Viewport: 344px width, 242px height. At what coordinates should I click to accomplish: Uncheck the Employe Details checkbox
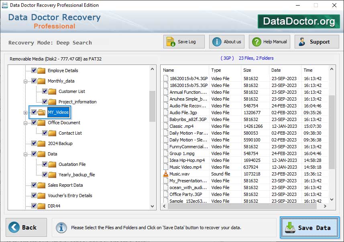(34, 70)
